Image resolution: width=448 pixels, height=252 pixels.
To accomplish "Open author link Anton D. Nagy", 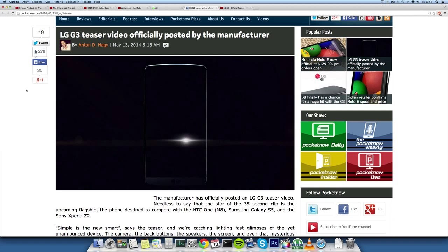I will [x=93, y=45].
